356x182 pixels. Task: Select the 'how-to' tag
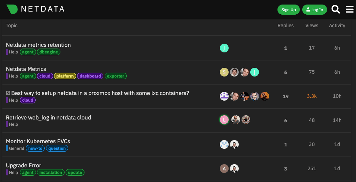pyautogui.click(x=35, y=148)
